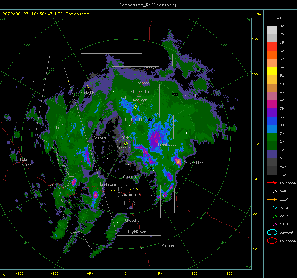Click the Cochrane label
The height and width of the screenshot is (278, 297).
[108, 185]
